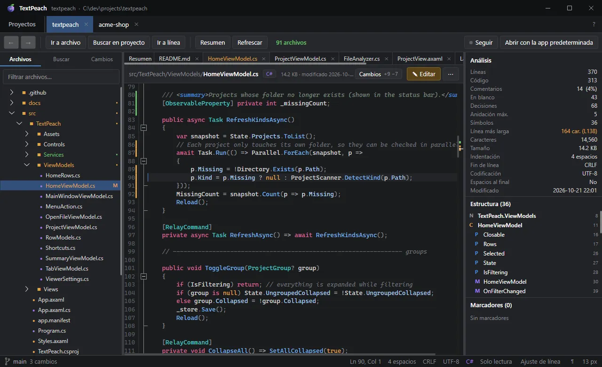
Task: Collapse the code fold at line 102
Action: pyautogui.click(x=144, y=276)
